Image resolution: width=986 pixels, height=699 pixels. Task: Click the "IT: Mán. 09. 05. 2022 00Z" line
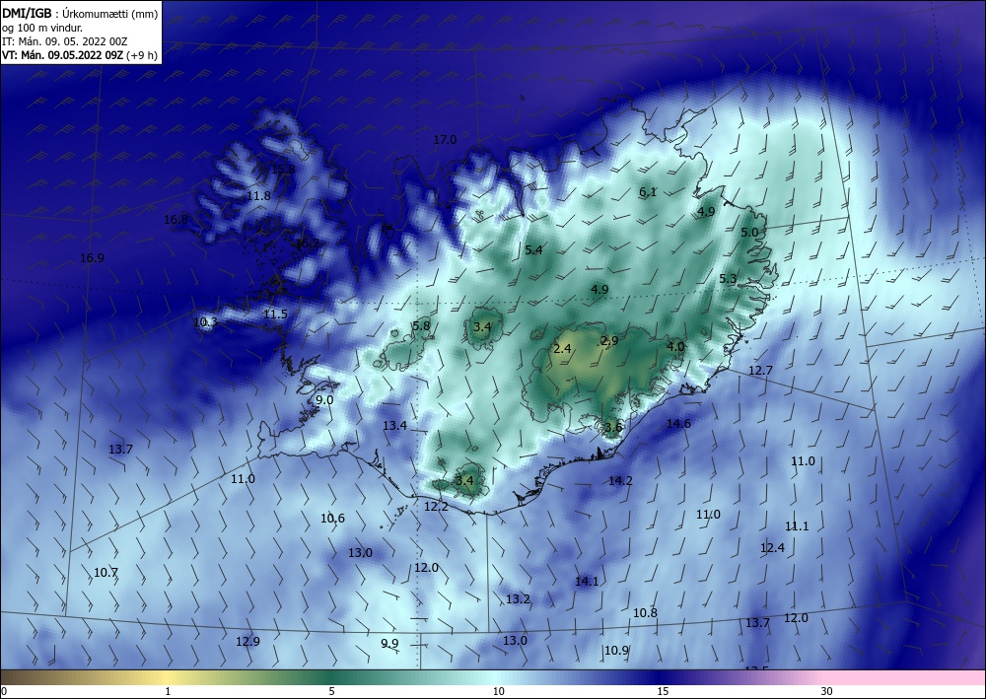(65, 41)
